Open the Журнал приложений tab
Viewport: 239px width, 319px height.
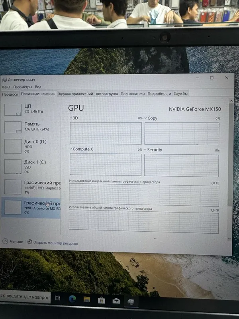(x=75, y=94)
